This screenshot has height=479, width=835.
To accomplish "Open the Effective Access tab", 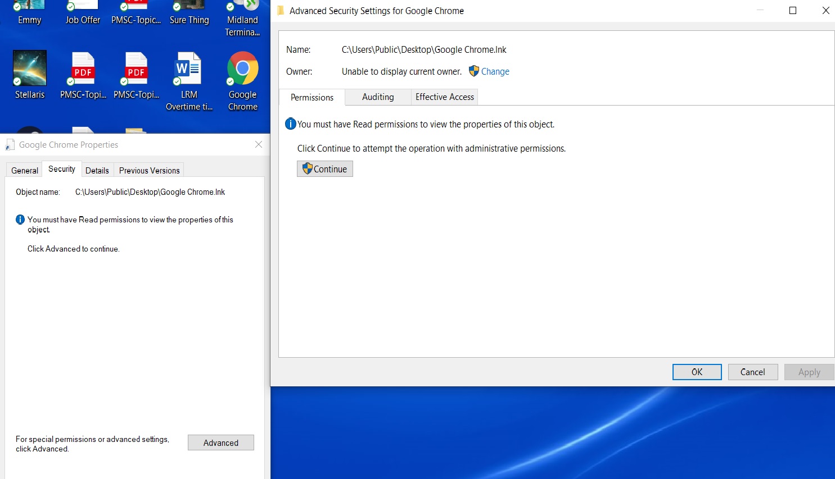I will click(445, 97).
